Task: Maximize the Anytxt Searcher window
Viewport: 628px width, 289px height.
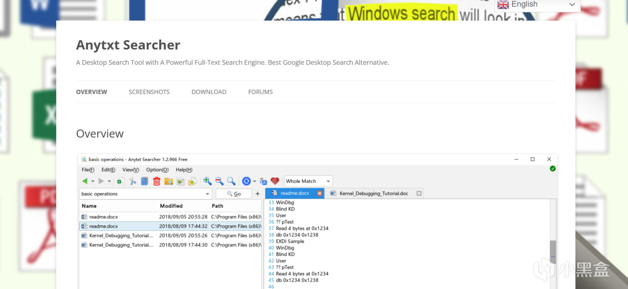Action: click(533, 159)
